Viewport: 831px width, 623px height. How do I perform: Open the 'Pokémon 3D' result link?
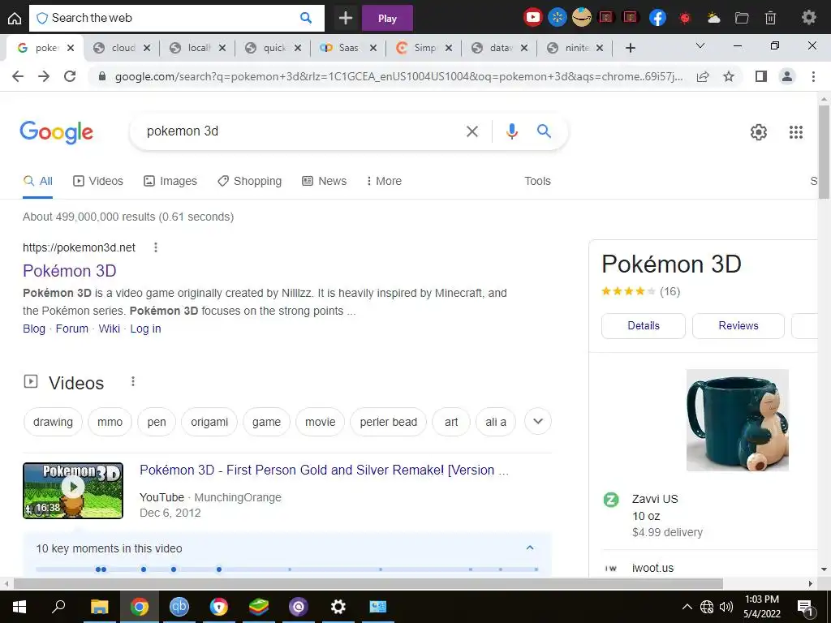[70, 271]
